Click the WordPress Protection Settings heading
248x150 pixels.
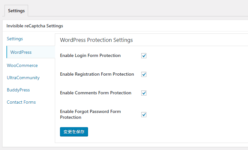coord(96,40)
